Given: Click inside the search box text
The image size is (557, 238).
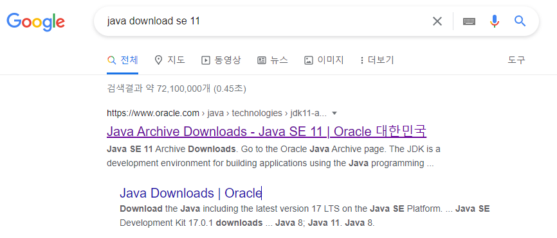Looking at the screenshot, I should coord(154,21).
